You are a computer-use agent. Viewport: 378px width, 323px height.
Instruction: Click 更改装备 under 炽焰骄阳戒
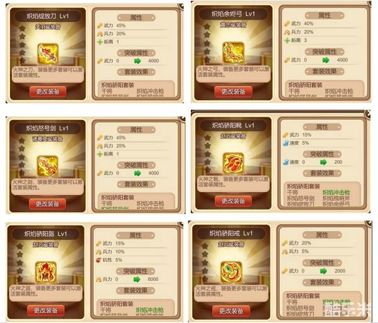[x=231, y=310]
